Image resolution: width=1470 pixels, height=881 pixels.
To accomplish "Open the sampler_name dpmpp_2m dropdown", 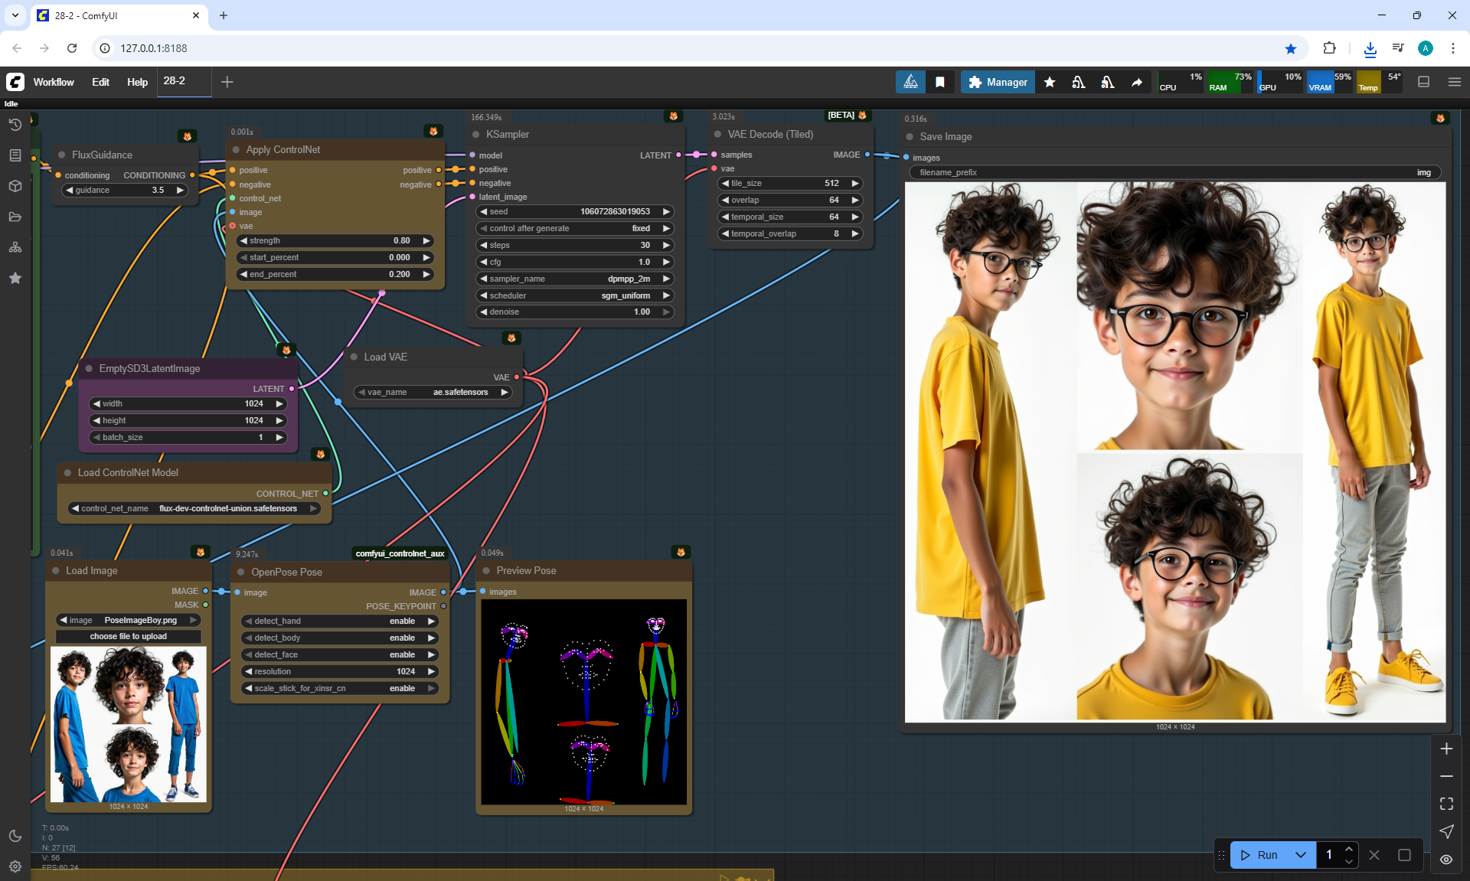I will pos(574,279).
